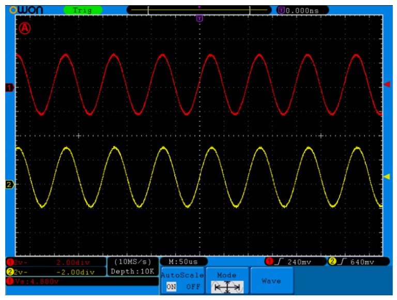397x300 pixels.
Task: Open the Wave menu button
Action: click(x=272, y=281)
